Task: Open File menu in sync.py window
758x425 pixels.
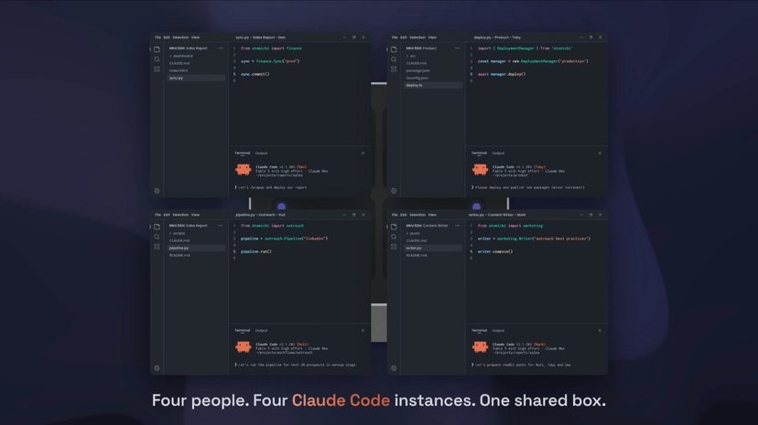Action: (x=157, y=37)
